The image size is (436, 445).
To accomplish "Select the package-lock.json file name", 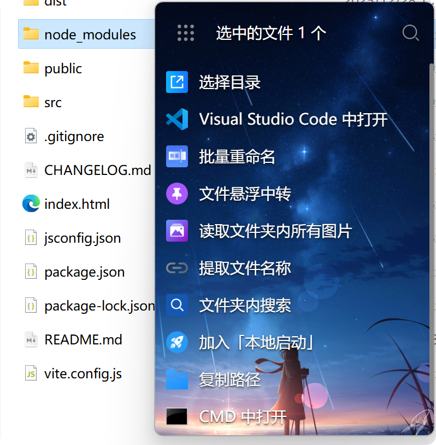I will (x=99, y=306).
